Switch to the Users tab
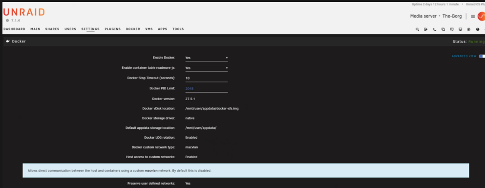This screenshot has height=188, width=485. click(70, 29)
